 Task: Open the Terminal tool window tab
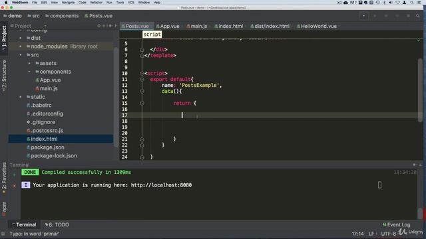(x=24, y=224)
